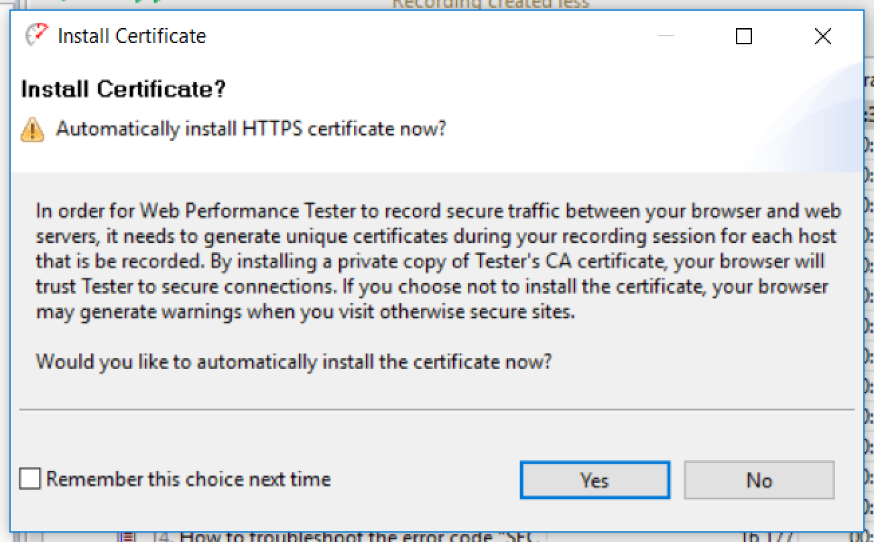Maximize the Install Certificate dialog window

click(743, 36)
